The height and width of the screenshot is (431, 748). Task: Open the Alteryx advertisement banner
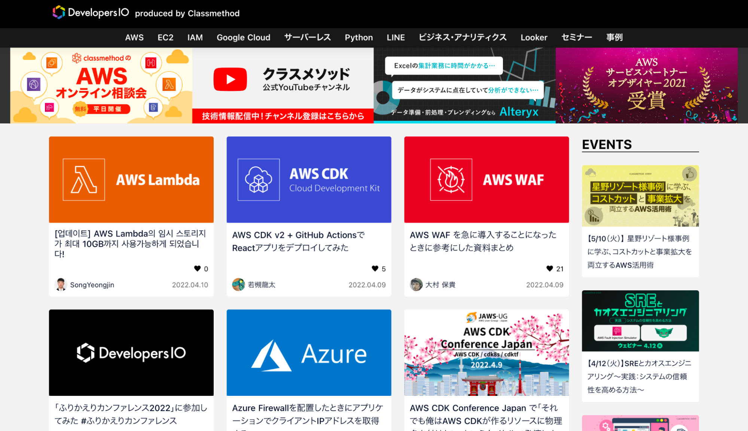(x=465, y=85)
